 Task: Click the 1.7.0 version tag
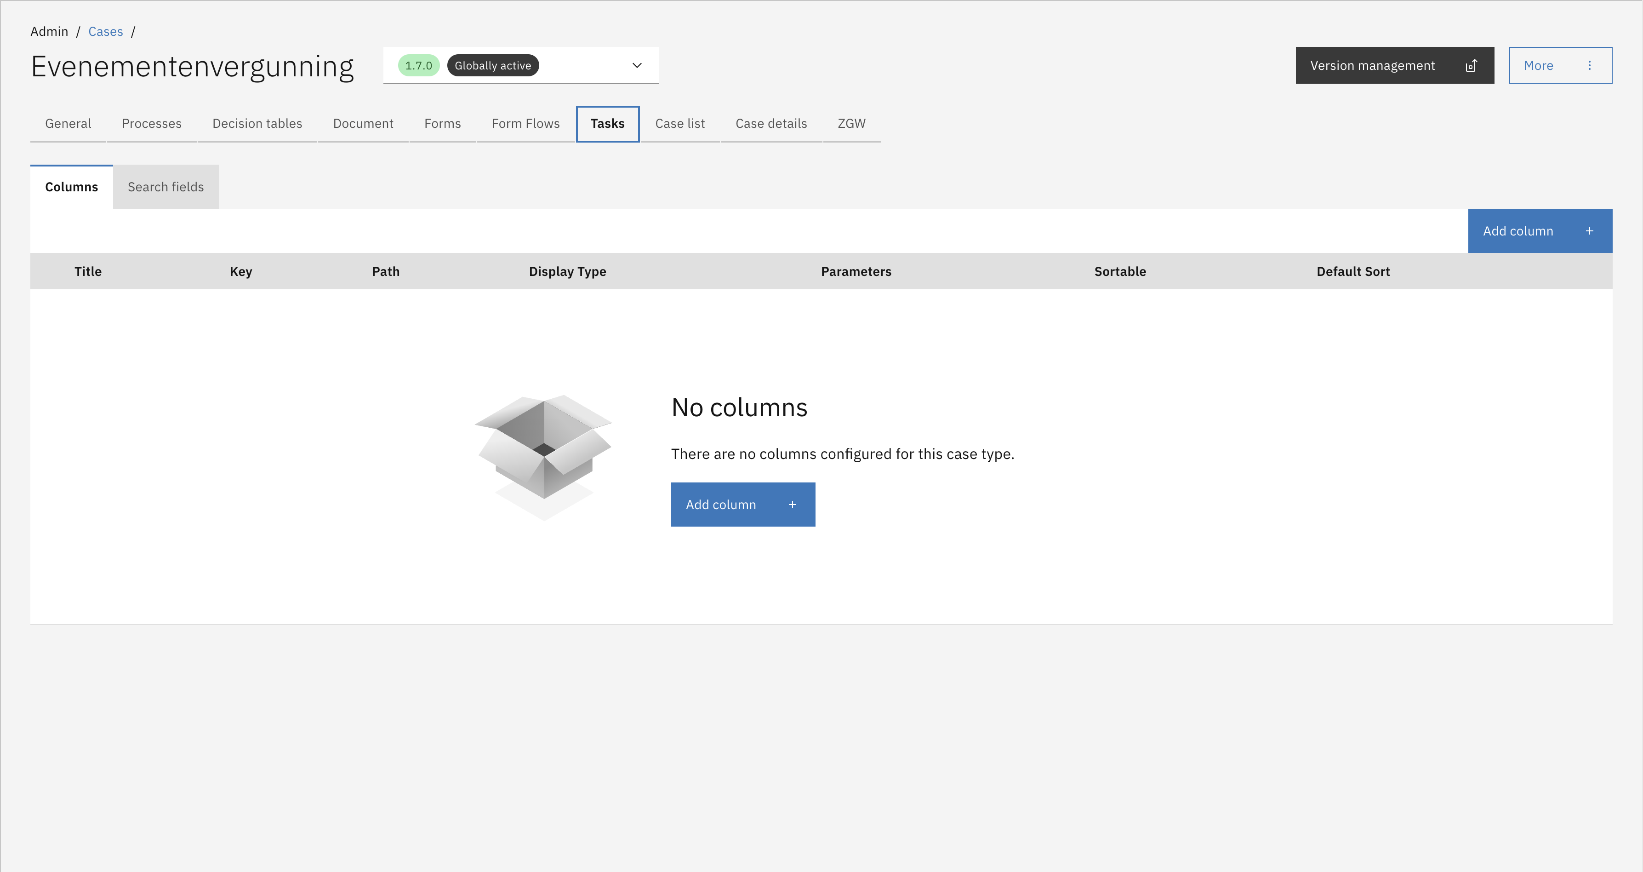(x=418, y=66)
